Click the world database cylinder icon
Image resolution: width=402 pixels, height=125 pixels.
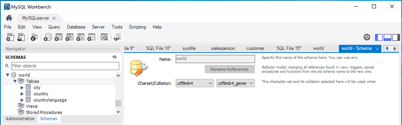14,75
